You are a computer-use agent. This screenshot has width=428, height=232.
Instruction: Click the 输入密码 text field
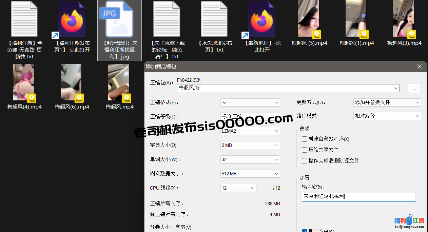[358, 197]
